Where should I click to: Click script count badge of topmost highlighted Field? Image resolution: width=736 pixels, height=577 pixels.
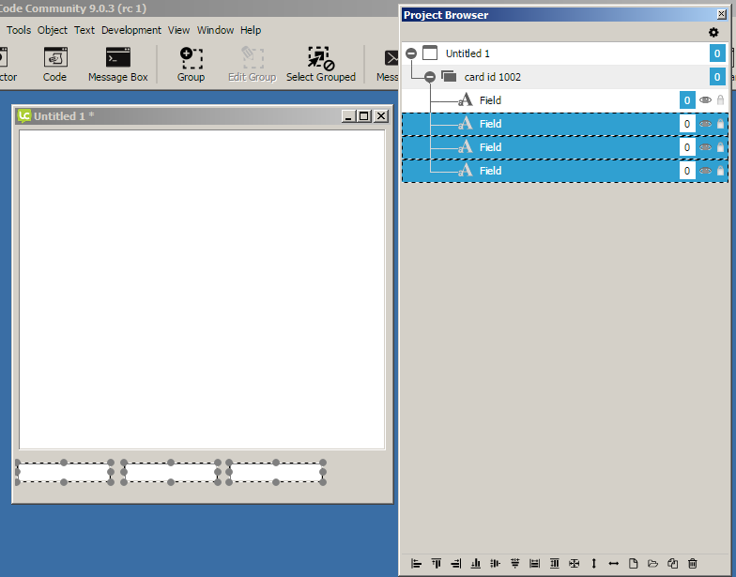click(x=687, y=124)
